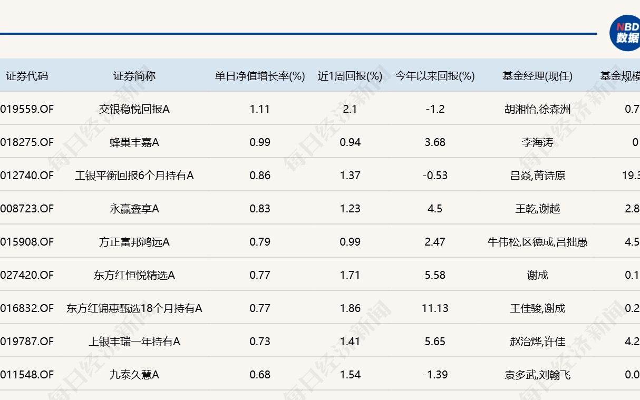Viewport: 640px width, 400px height.
Task: Choose year-to-date return -1.39
Action: click(x=435, y=375)
